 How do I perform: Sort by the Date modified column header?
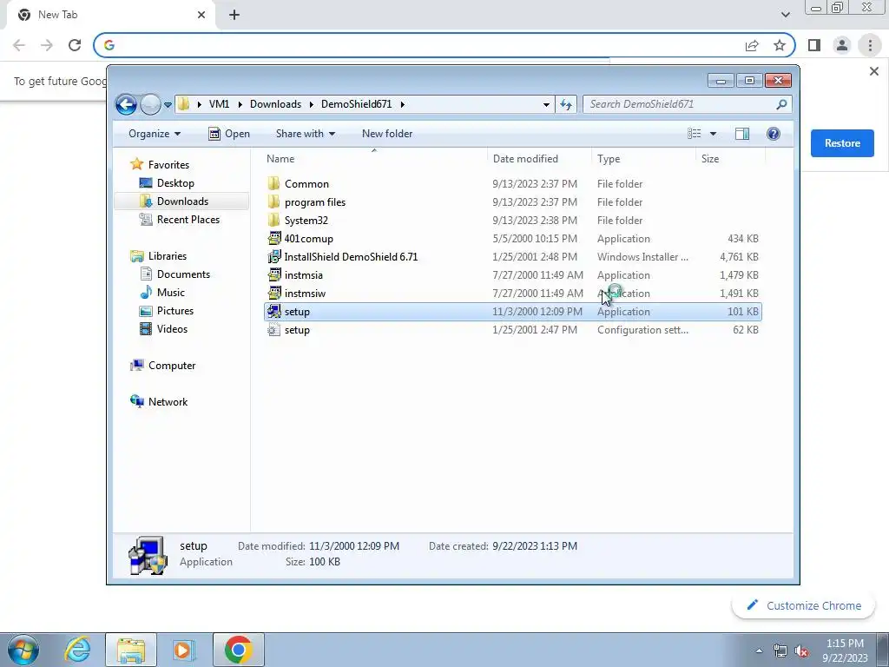tap(525, 159)
